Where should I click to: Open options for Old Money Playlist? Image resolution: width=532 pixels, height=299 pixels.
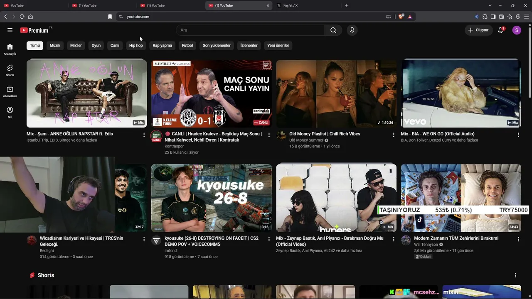click(394, 135)
